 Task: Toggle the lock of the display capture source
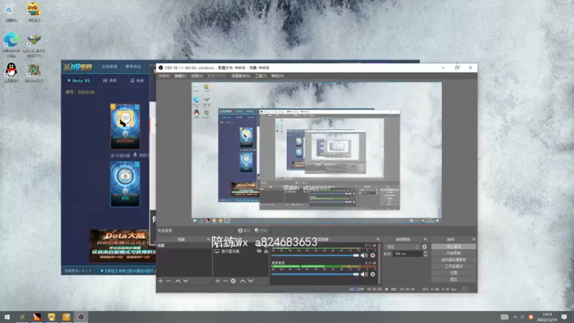[266, 251]
